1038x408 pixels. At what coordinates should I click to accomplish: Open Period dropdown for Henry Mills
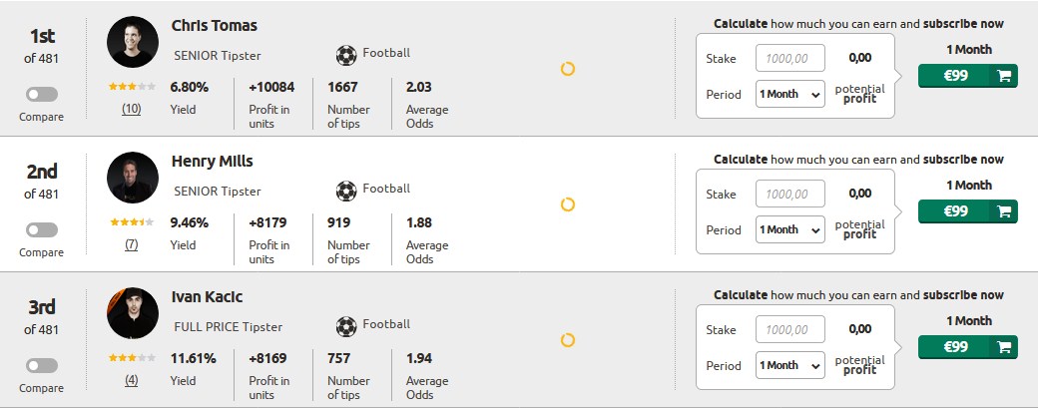pyautogui.click(x=789, y=229)
